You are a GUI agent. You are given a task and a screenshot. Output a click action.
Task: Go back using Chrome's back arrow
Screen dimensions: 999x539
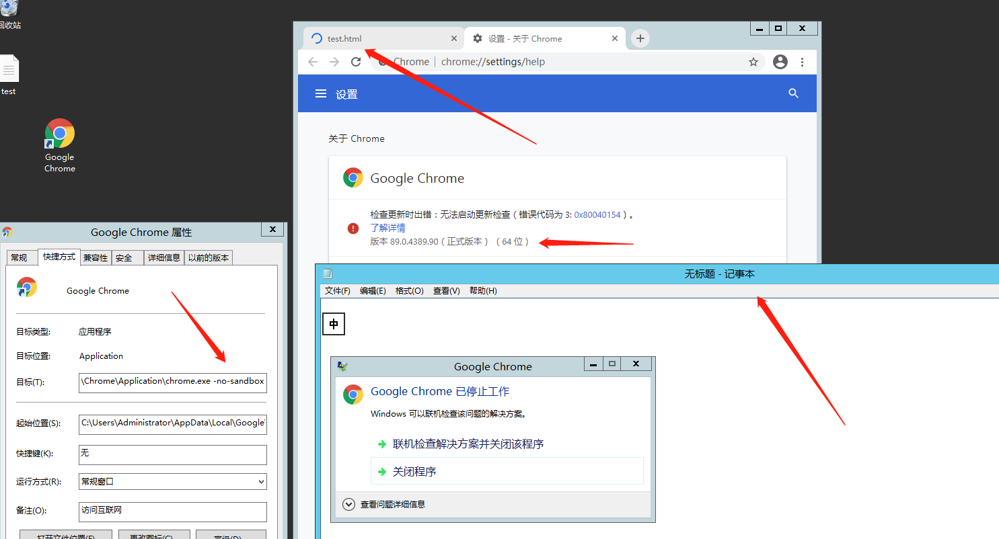click(x=313, y=62)
